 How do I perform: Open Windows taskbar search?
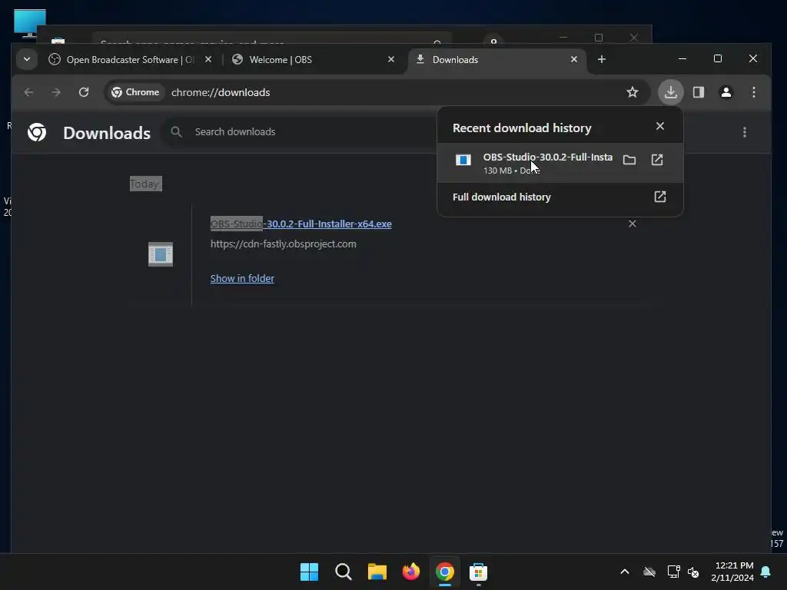[x=344, y=572]
